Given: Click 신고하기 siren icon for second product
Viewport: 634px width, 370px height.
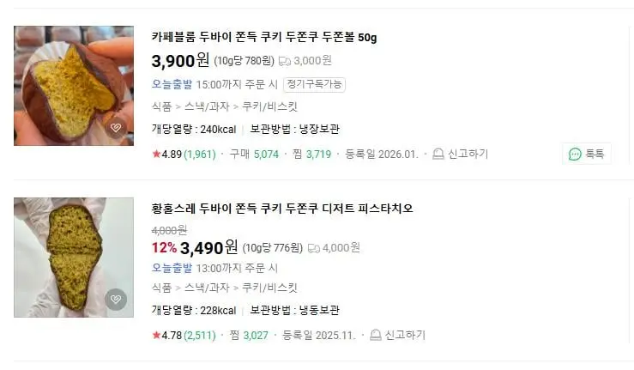Looking at the screenshot, I should click(375, 335).
